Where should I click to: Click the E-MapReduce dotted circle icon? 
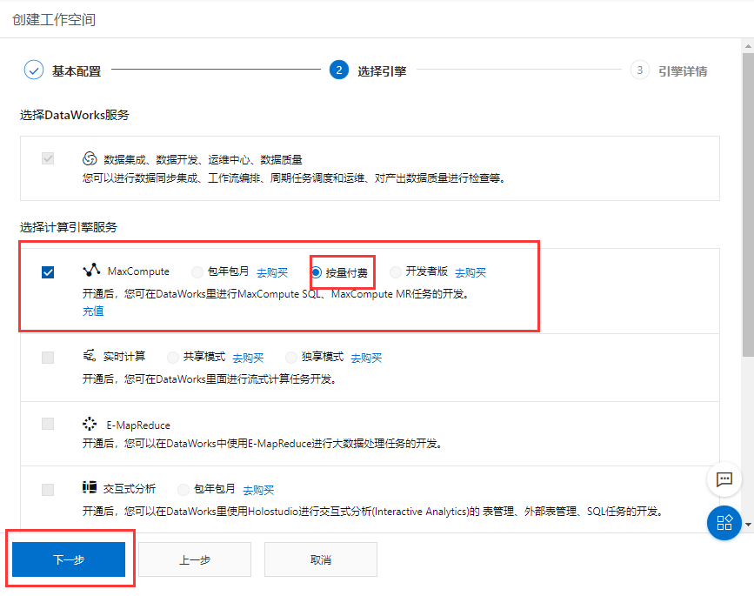(90, 424)
